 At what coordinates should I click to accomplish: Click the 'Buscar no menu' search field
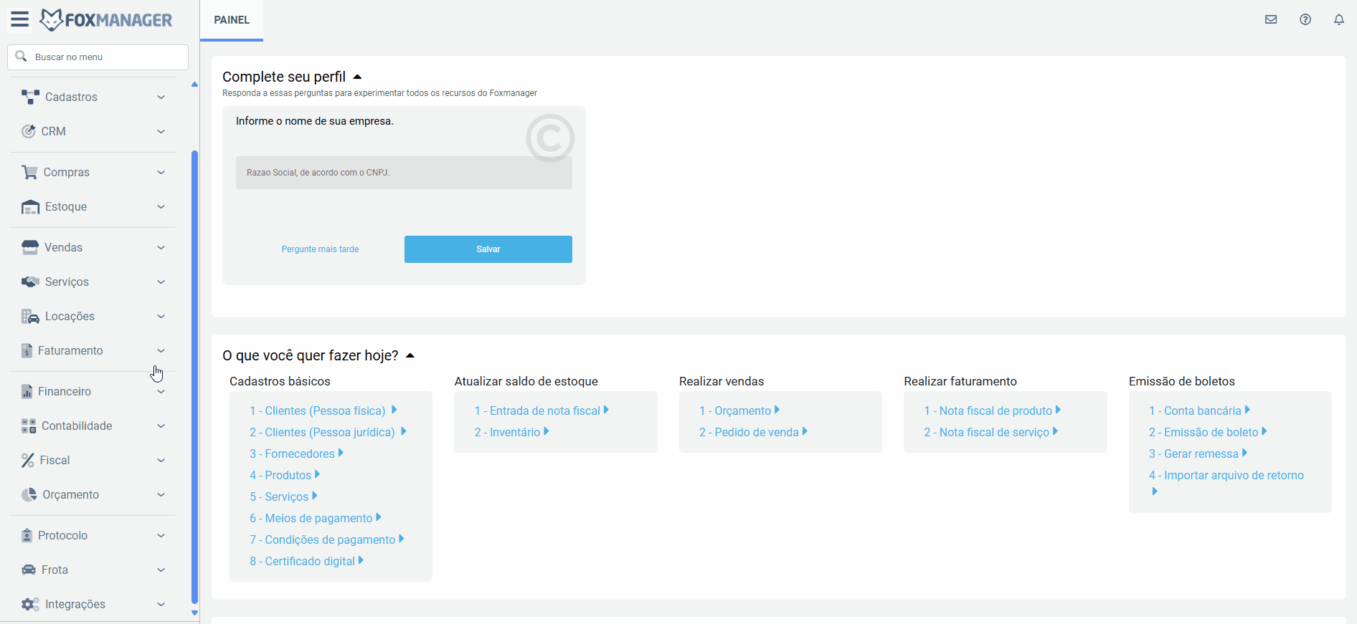coord(98,57)
